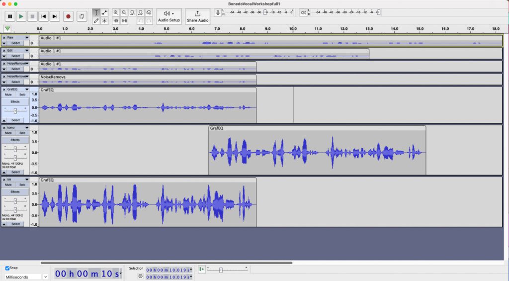Open the Milliseconds snap unit dropdown

[26, 277]
